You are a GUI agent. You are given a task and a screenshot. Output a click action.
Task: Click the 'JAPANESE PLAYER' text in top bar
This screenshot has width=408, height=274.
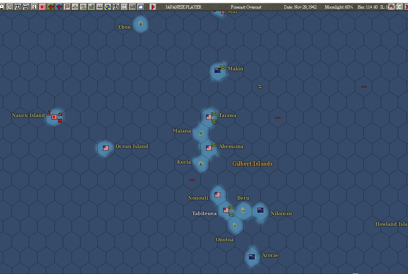(x=184, y=7)
